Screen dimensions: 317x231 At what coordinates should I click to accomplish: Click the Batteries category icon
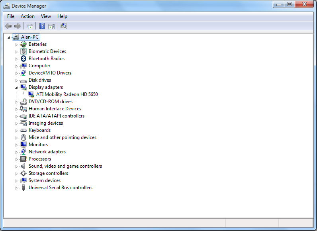click(23, 44)
